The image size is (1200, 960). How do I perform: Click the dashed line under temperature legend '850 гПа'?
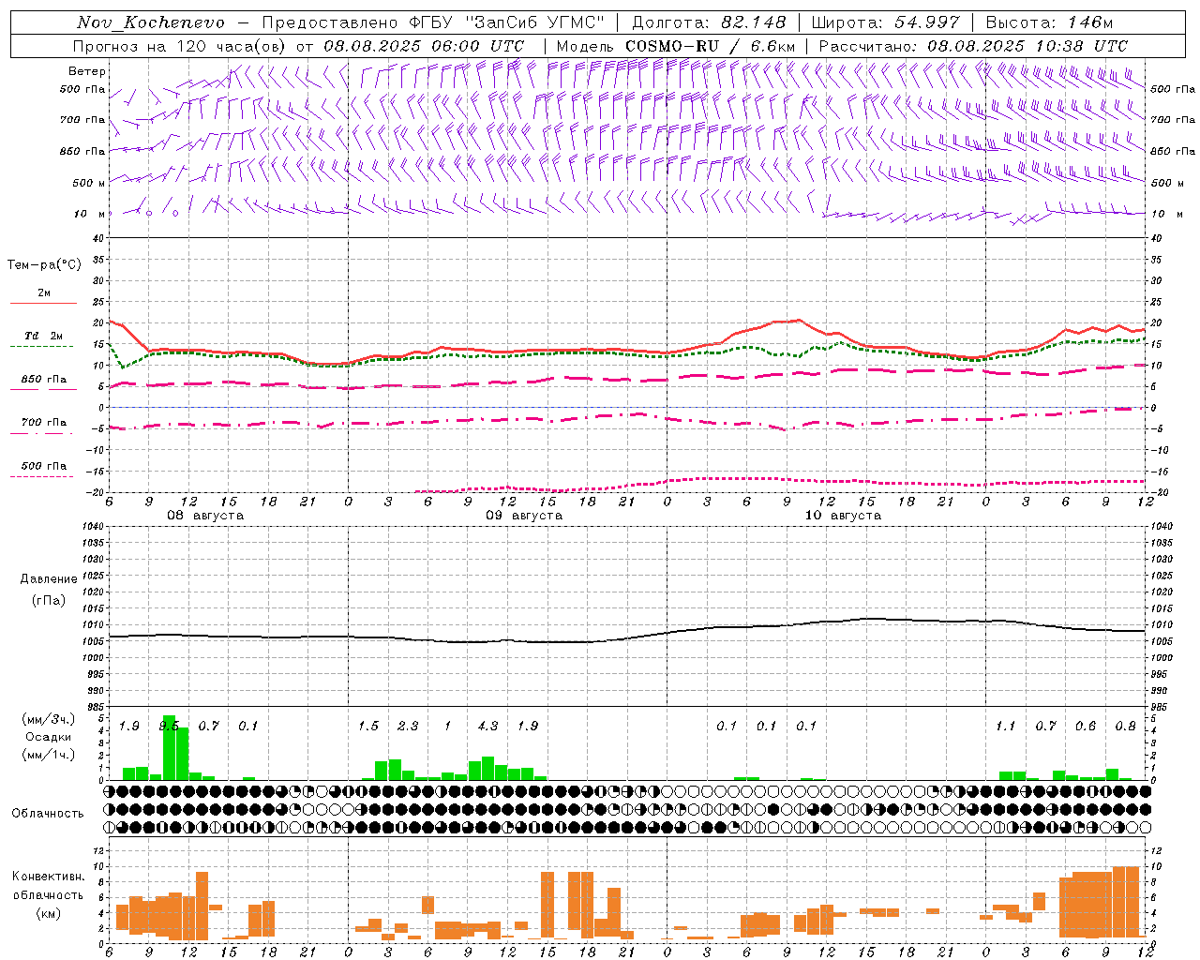(x=43, y=389)
